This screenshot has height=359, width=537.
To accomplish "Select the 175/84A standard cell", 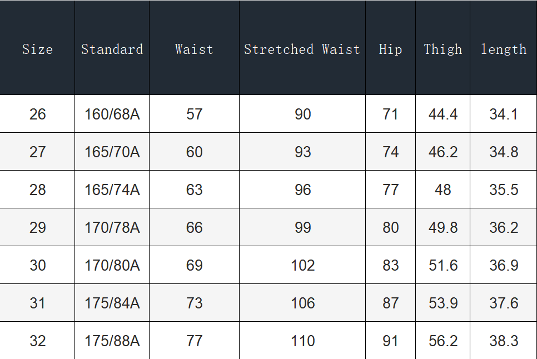I will pos(112,303).
